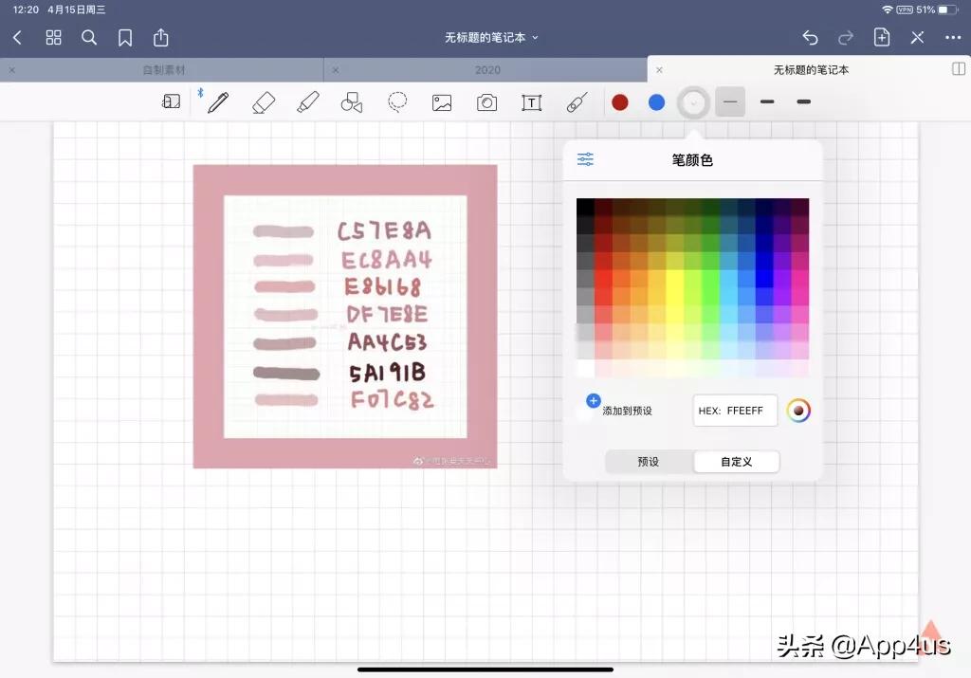Select the 自定义 option
The height and width of the screenshot is (678, 971).
(736, 462)
